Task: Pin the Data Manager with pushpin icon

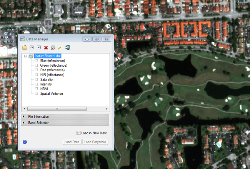Action: (x=59, y=47)
